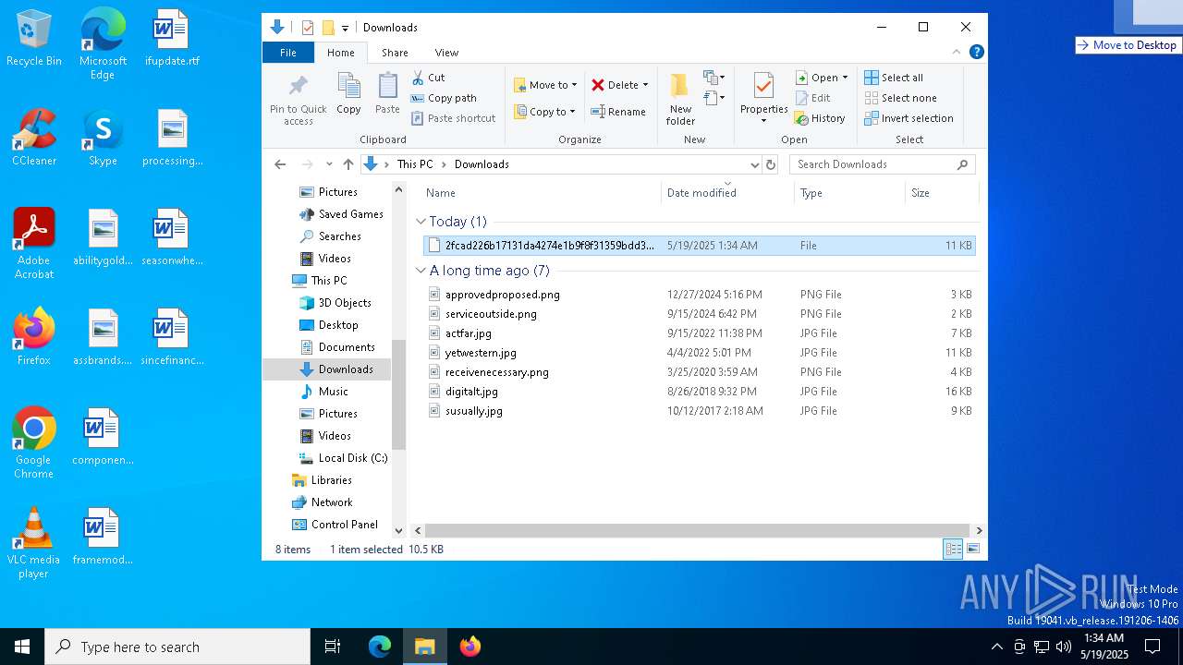Open Documents in the navigation pane

point(337,347)
